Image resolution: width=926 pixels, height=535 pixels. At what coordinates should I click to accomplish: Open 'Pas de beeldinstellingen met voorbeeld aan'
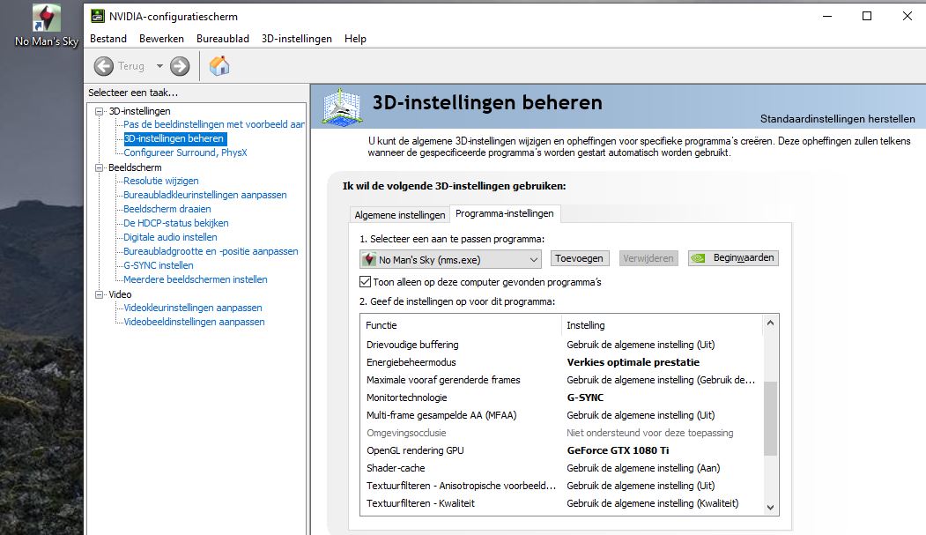pos(214,124)
